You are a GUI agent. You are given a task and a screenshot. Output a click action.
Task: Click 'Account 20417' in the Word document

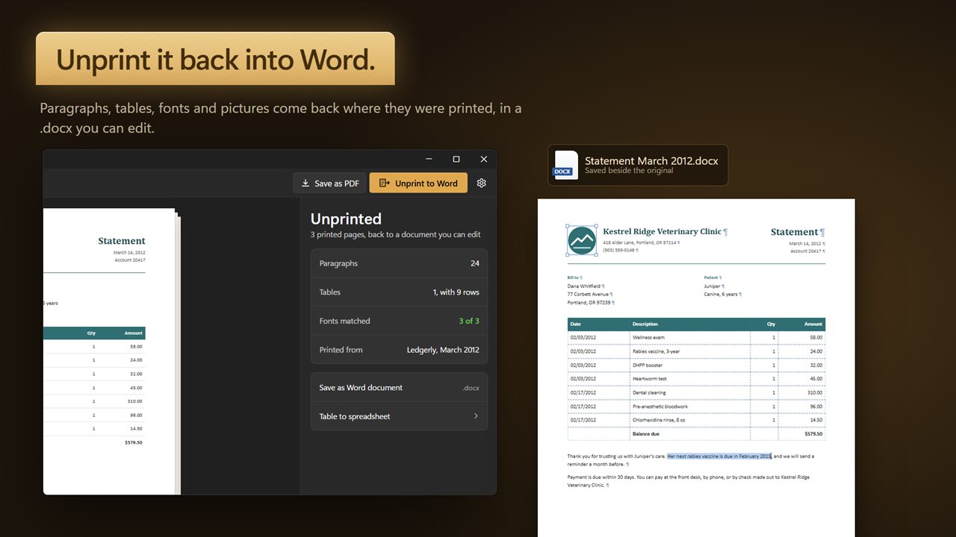806,251
